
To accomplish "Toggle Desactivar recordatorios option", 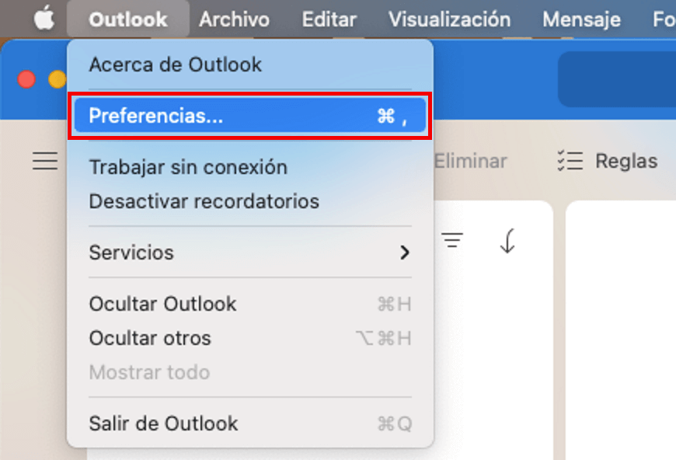I will pos(250,201).
